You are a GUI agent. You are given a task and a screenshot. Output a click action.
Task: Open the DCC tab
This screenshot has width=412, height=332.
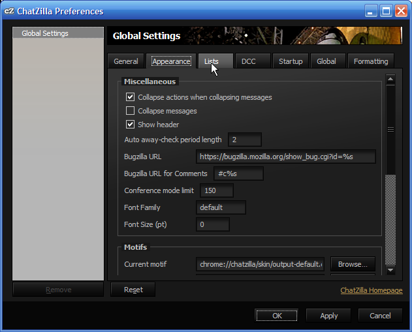pos(253,61)
